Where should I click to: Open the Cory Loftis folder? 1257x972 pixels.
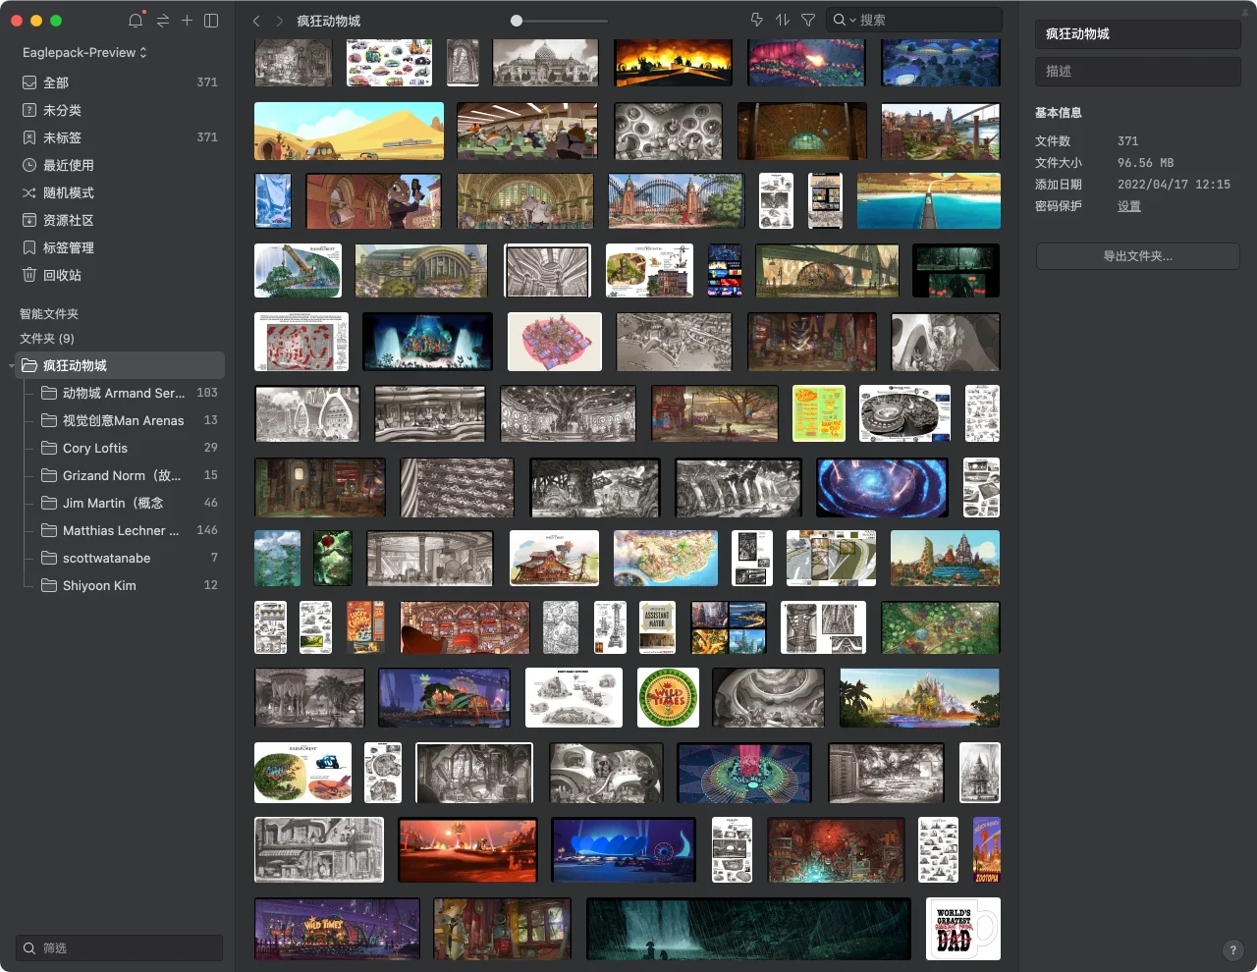(128, 448)
